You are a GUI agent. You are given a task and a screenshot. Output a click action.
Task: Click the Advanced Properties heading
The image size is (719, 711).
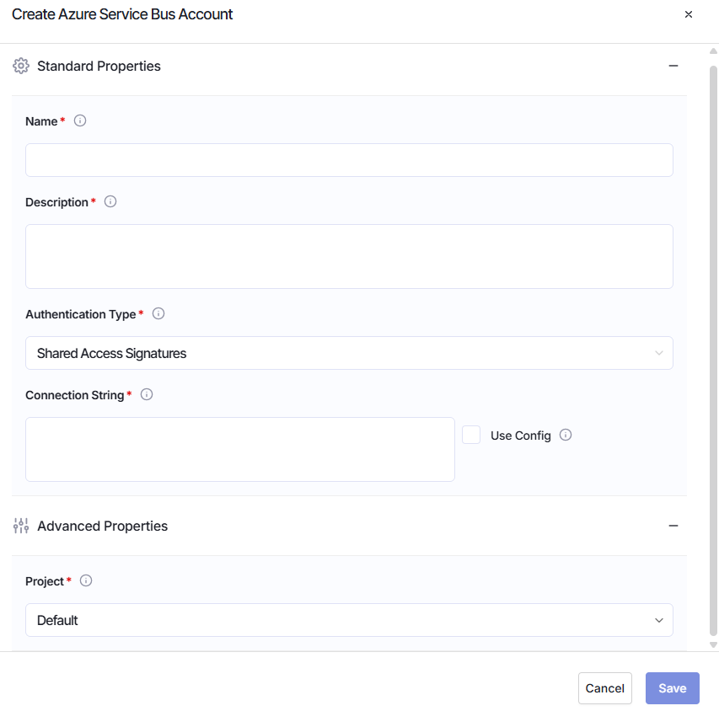[102, 526]
